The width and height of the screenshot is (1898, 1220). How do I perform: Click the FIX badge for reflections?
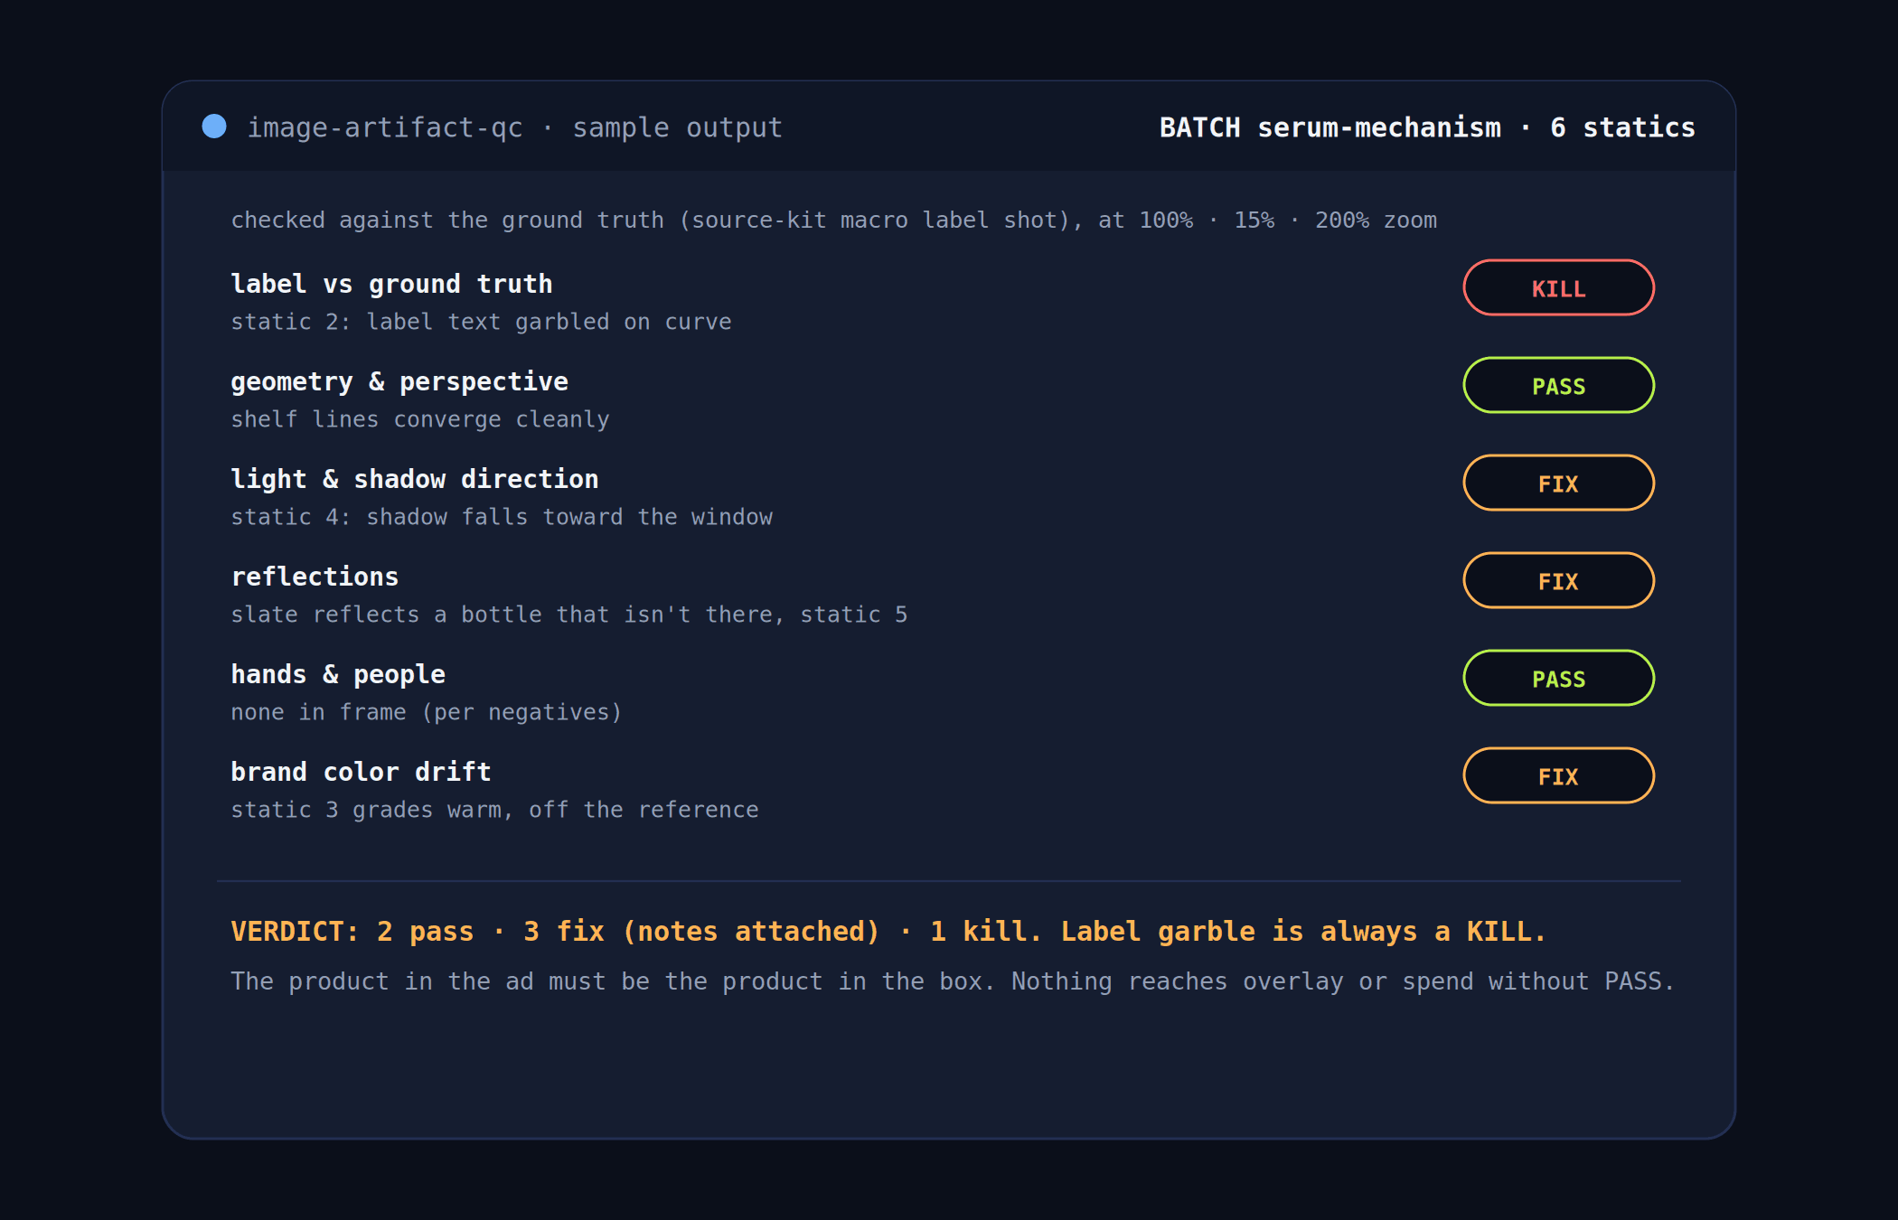pos(1558,581)
